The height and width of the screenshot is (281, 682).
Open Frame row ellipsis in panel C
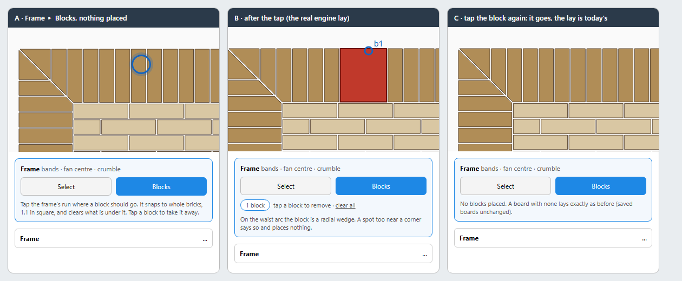(x=644, y=238)
